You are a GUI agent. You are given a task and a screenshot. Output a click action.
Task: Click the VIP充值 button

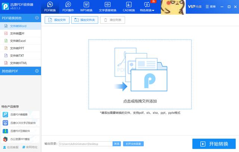195,7
